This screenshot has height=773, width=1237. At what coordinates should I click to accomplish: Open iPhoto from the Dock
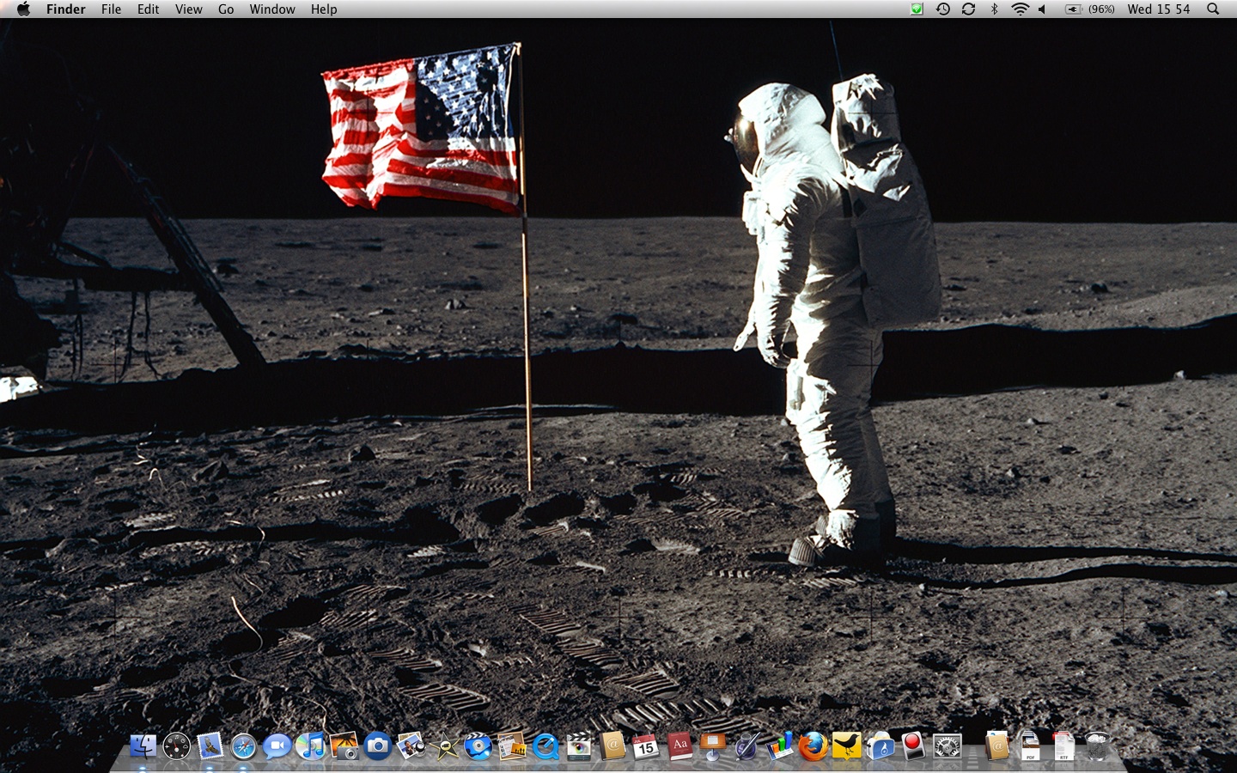tap(344, 746)
